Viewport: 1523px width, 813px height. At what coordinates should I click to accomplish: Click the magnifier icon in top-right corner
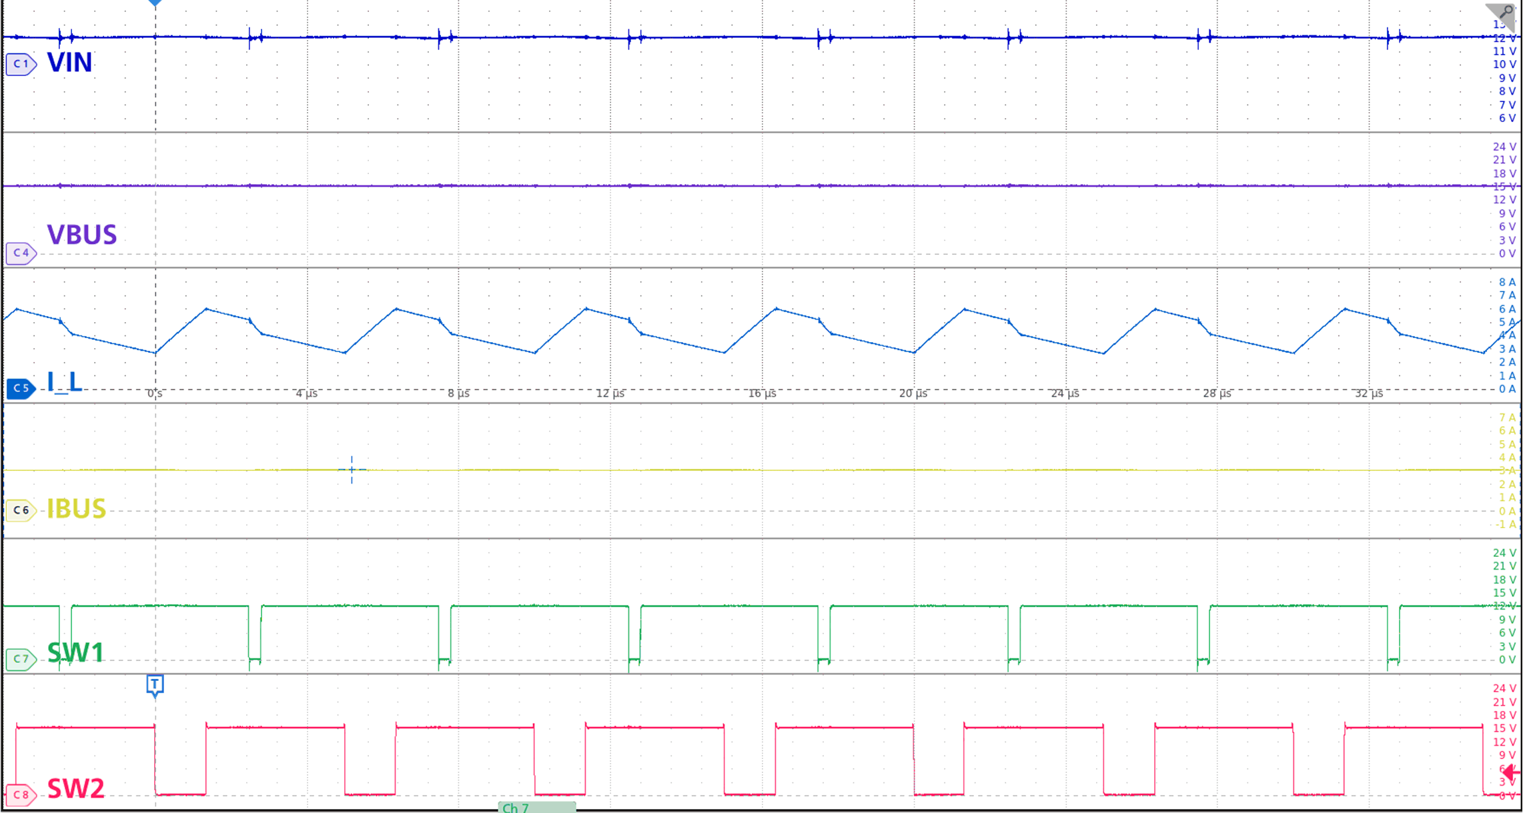[1505, 13]
